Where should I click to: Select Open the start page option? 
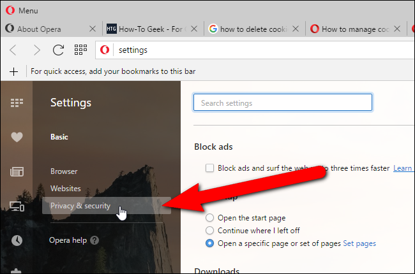(x=209, y=218)
